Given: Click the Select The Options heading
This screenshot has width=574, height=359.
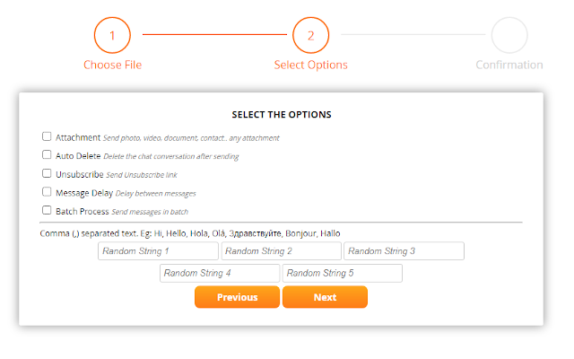Looking at the screenshot, I should 282,115.
